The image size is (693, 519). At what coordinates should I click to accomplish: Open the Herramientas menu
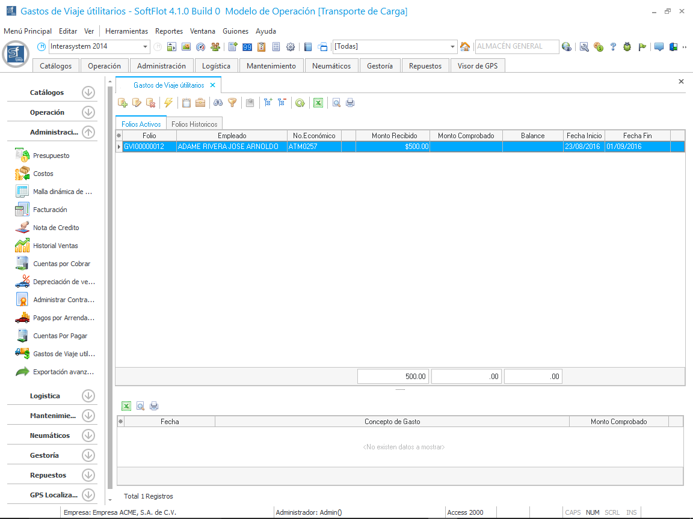click(x=126, y=31)
